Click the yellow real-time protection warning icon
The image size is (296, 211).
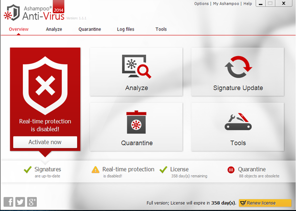point(95,170)
